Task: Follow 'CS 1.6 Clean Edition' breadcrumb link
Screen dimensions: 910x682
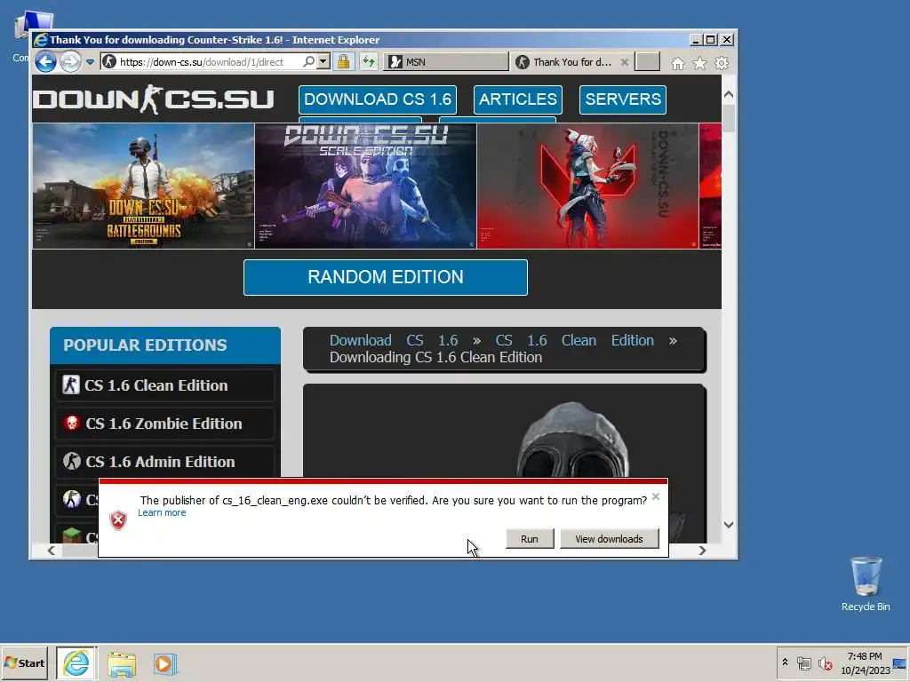Action: coord(575,340)
